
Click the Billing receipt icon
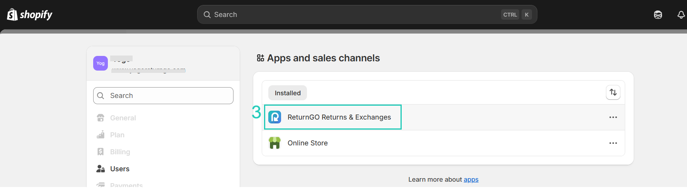tap(101, 152)
